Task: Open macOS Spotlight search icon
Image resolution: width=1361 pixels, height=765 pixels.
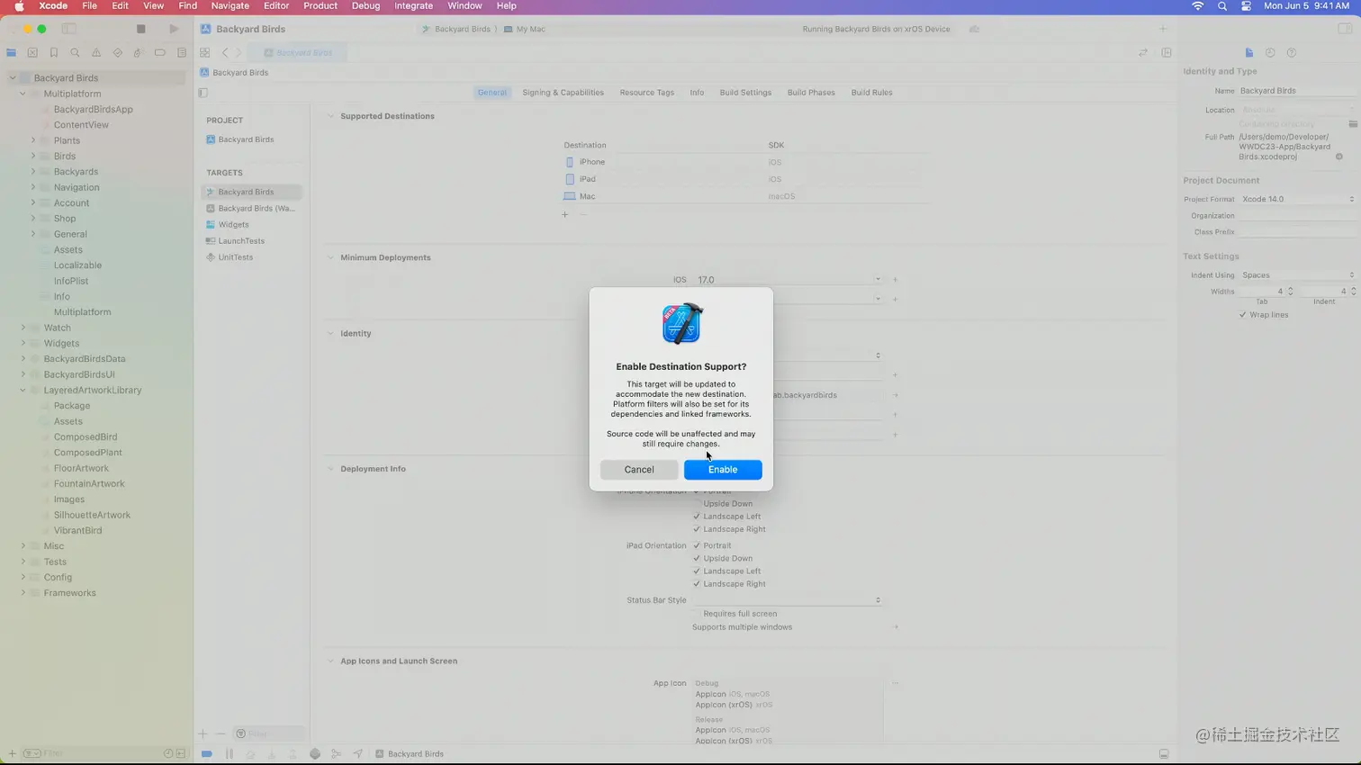Action: (1221, 6)
